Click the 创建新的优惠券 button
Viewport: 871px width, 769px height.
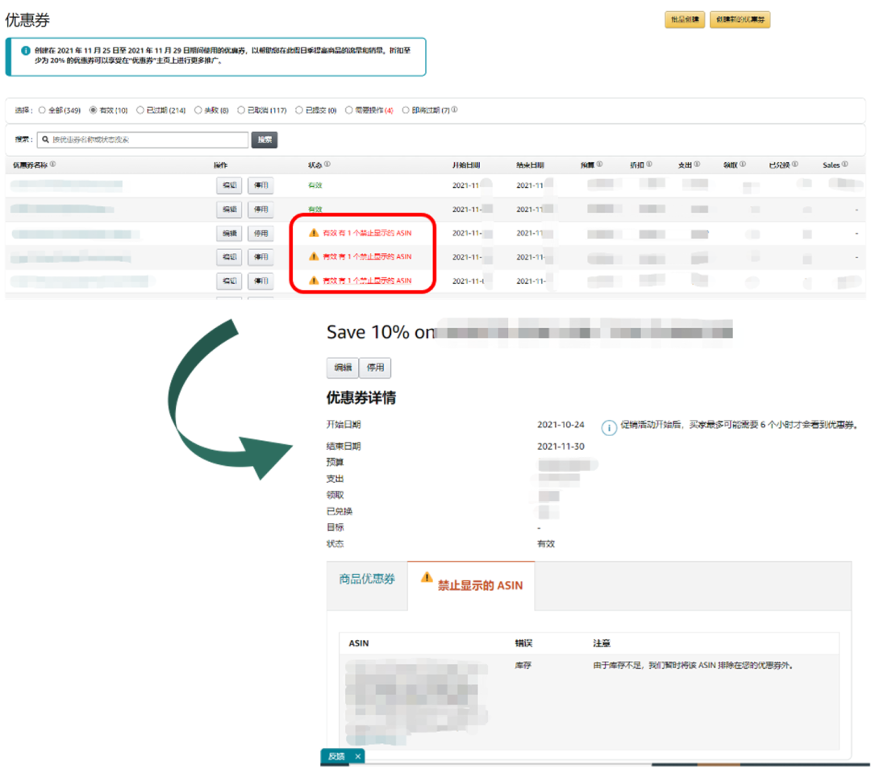click(740, 19)
